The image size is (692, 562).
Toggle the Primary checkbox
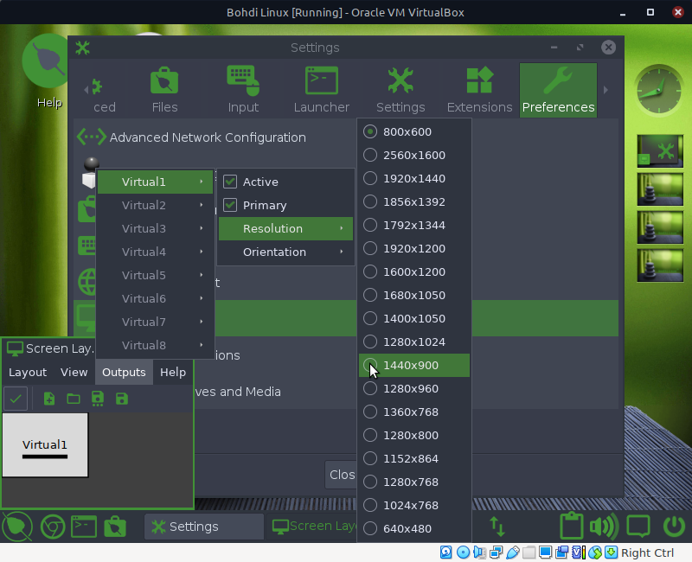click(230, 205)
